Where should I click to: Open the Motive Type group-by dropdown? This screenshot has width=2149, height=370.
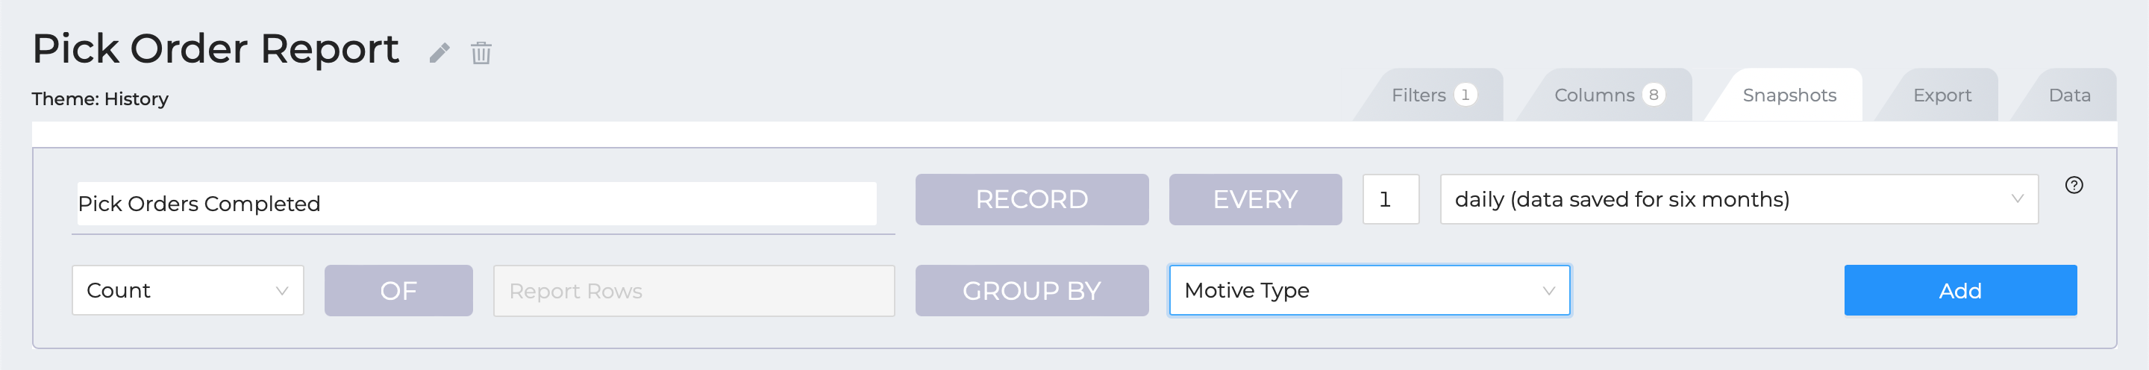1369,290
